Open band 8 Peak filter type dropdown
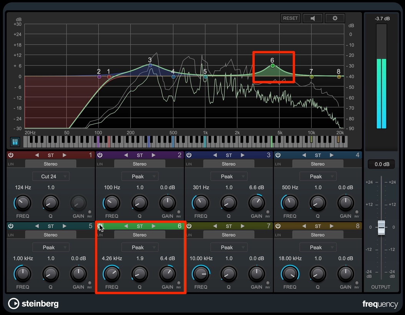This screenshot has width=405, height=315. point(318,247)
